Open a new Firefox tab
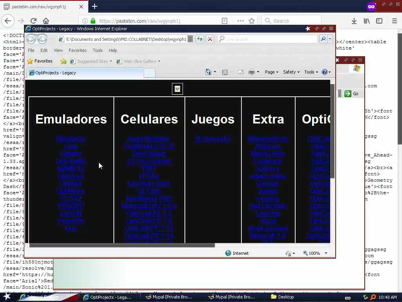Image resolution: width=402 pixels, height=302 pixels. pyautogui.click(x=95, y=6)
